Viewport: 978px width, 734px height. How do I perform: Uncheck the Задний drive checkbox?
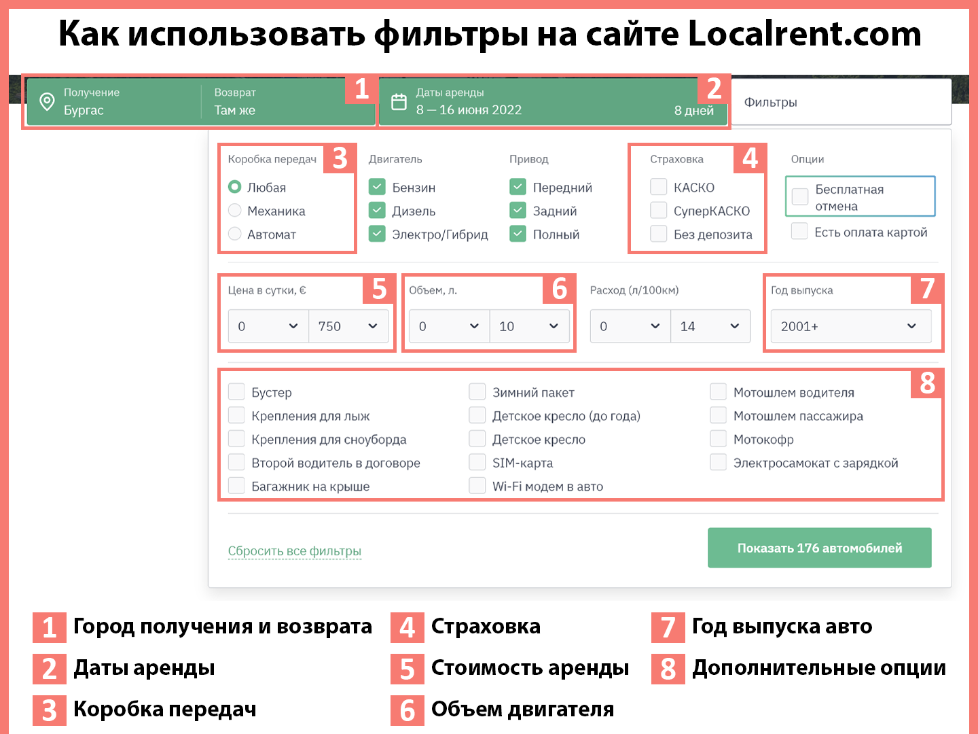pos(518,211)
